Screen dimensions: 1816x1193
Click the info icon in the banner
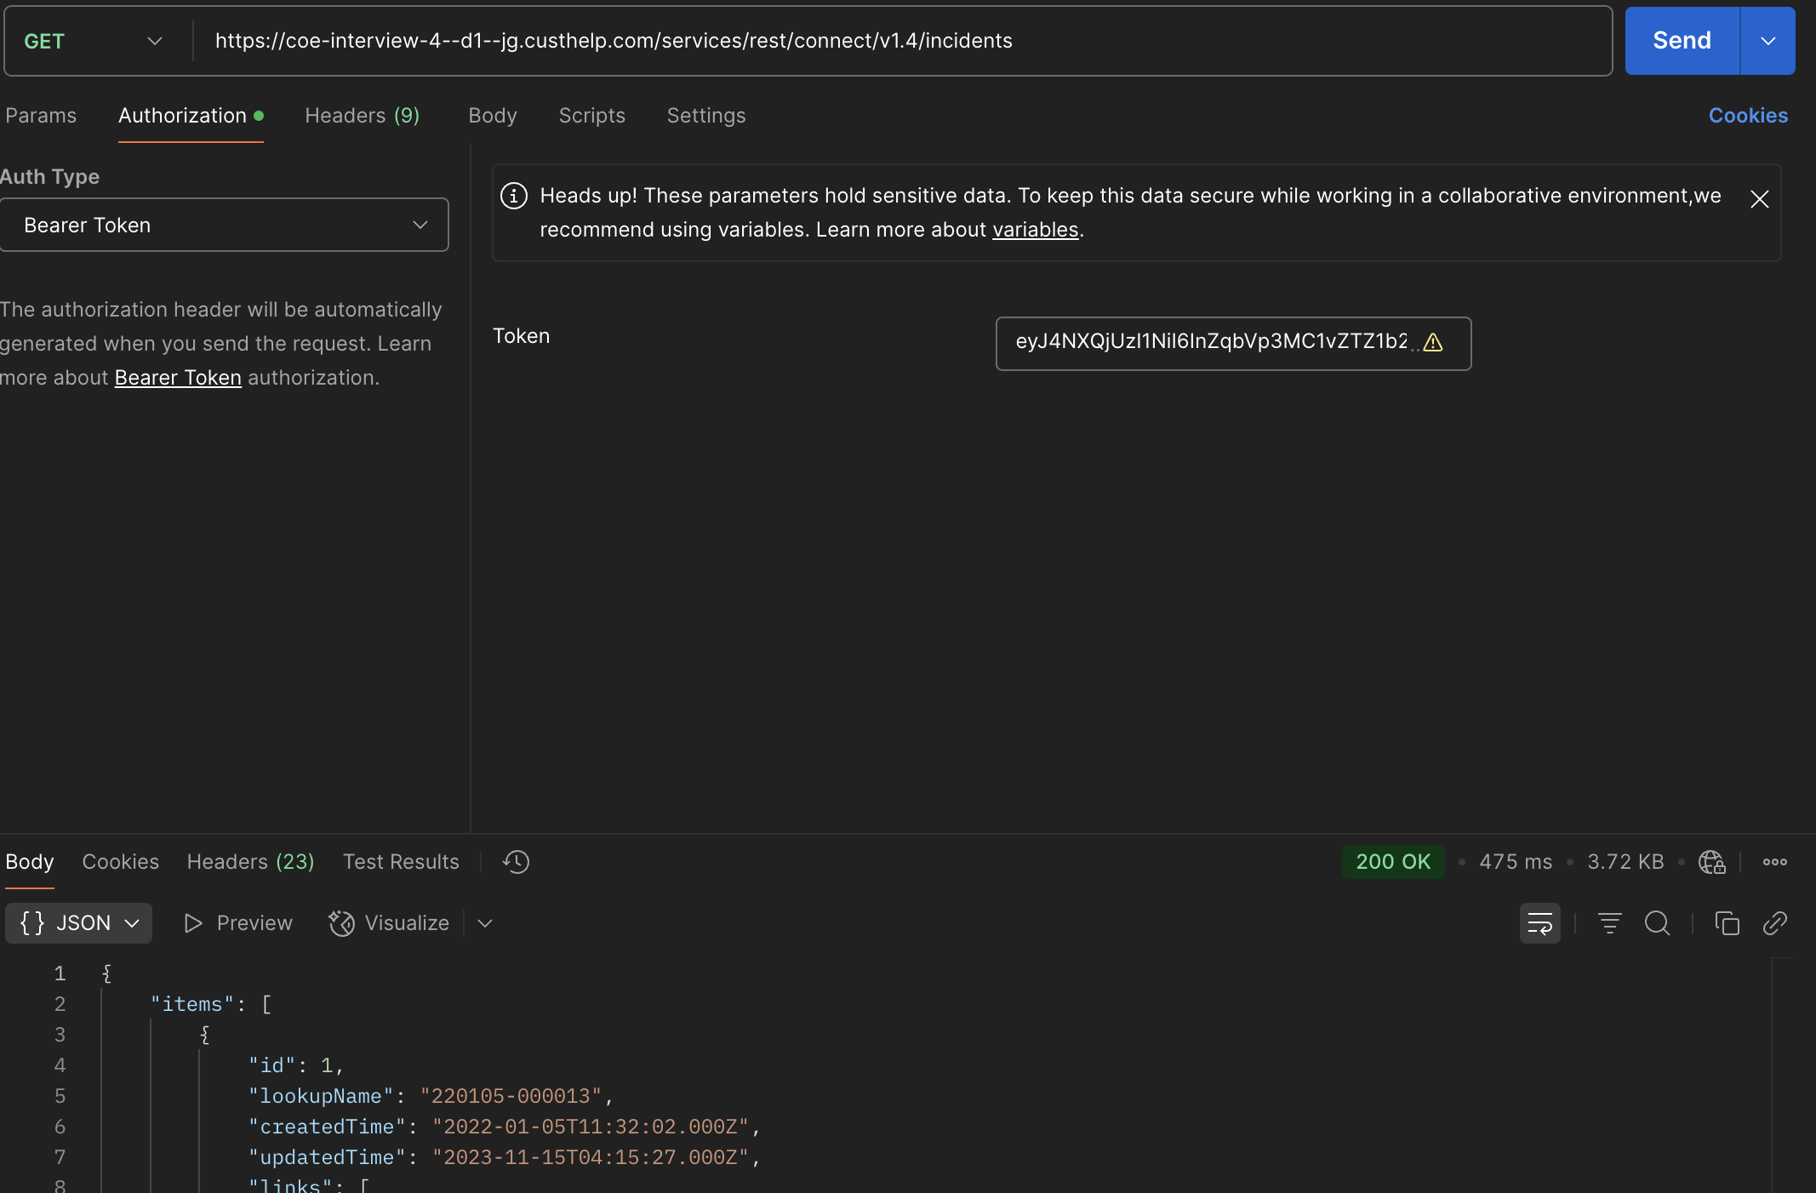point(514,195)
